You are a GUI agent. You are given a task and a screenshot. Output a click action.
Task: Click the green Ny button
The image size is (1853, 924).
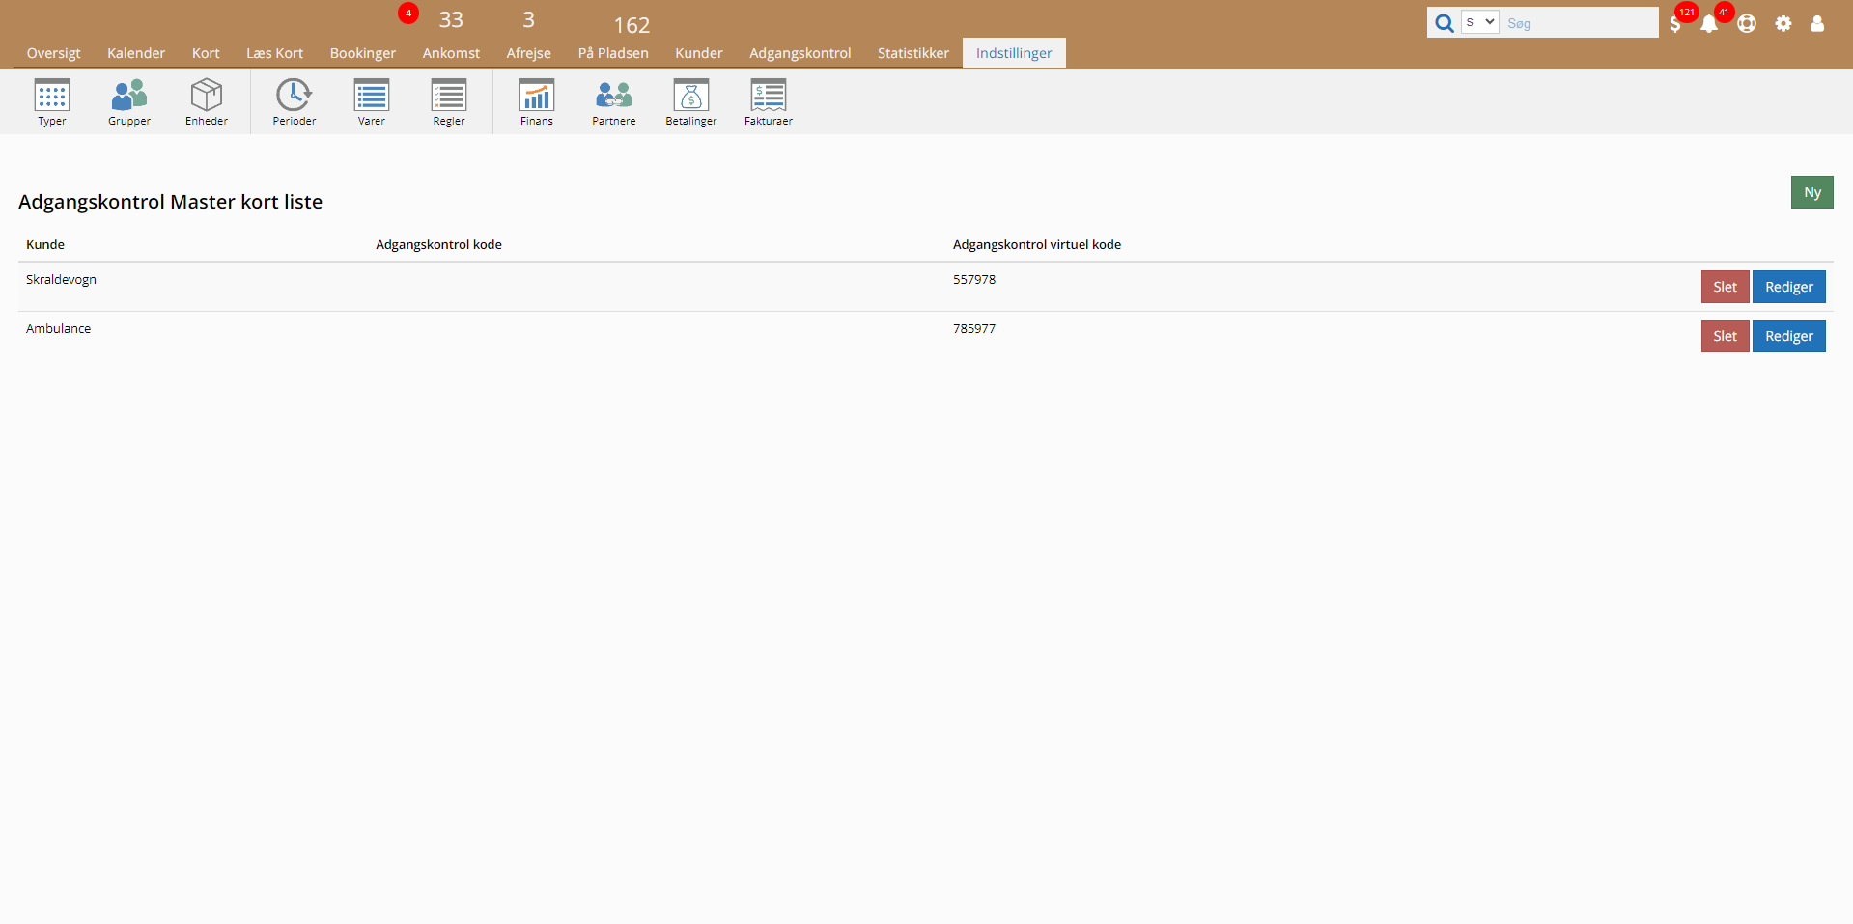click(1811, 192)
